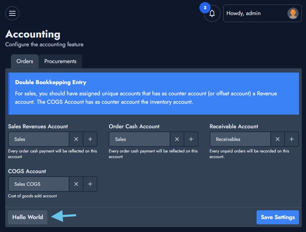Click the Receivable Account label
The image size is (306, 232).
click(234, 127)
